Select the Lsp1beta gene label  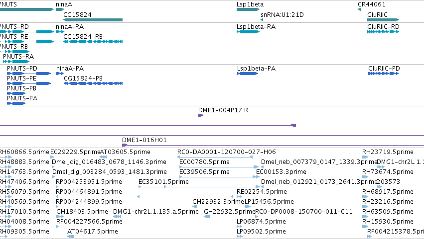[x=250, y=4]
